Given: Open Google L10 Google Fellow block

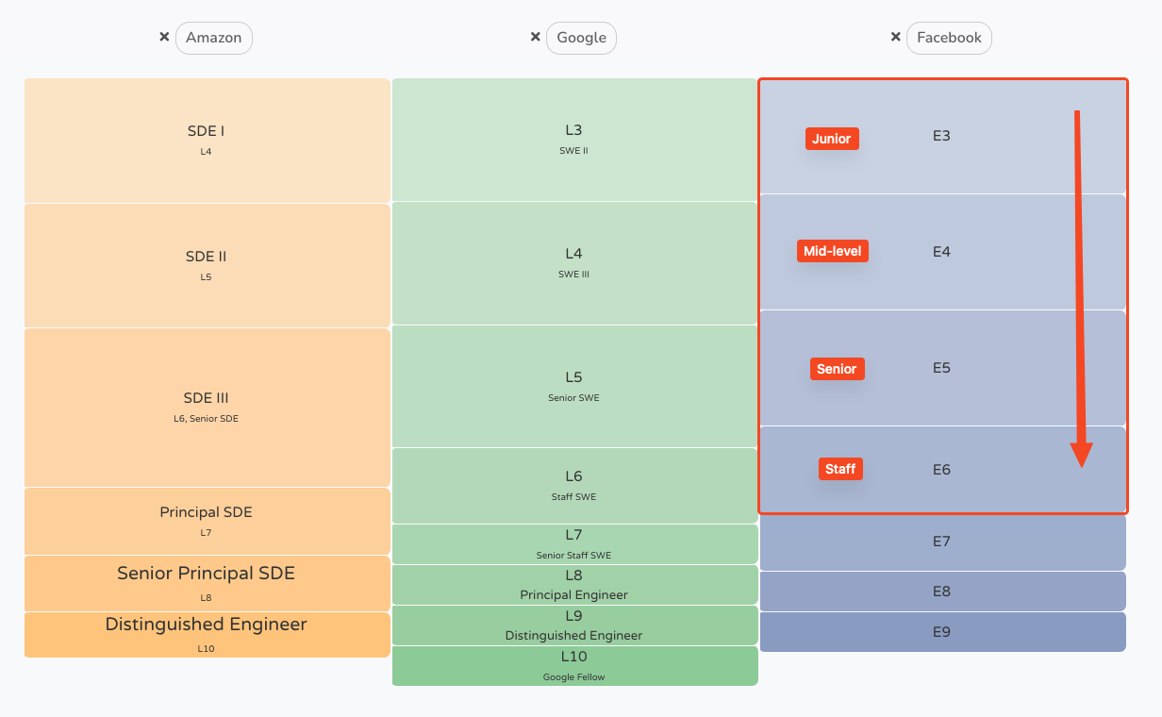Looking at the screenshot, I should [x=573, y=665].
